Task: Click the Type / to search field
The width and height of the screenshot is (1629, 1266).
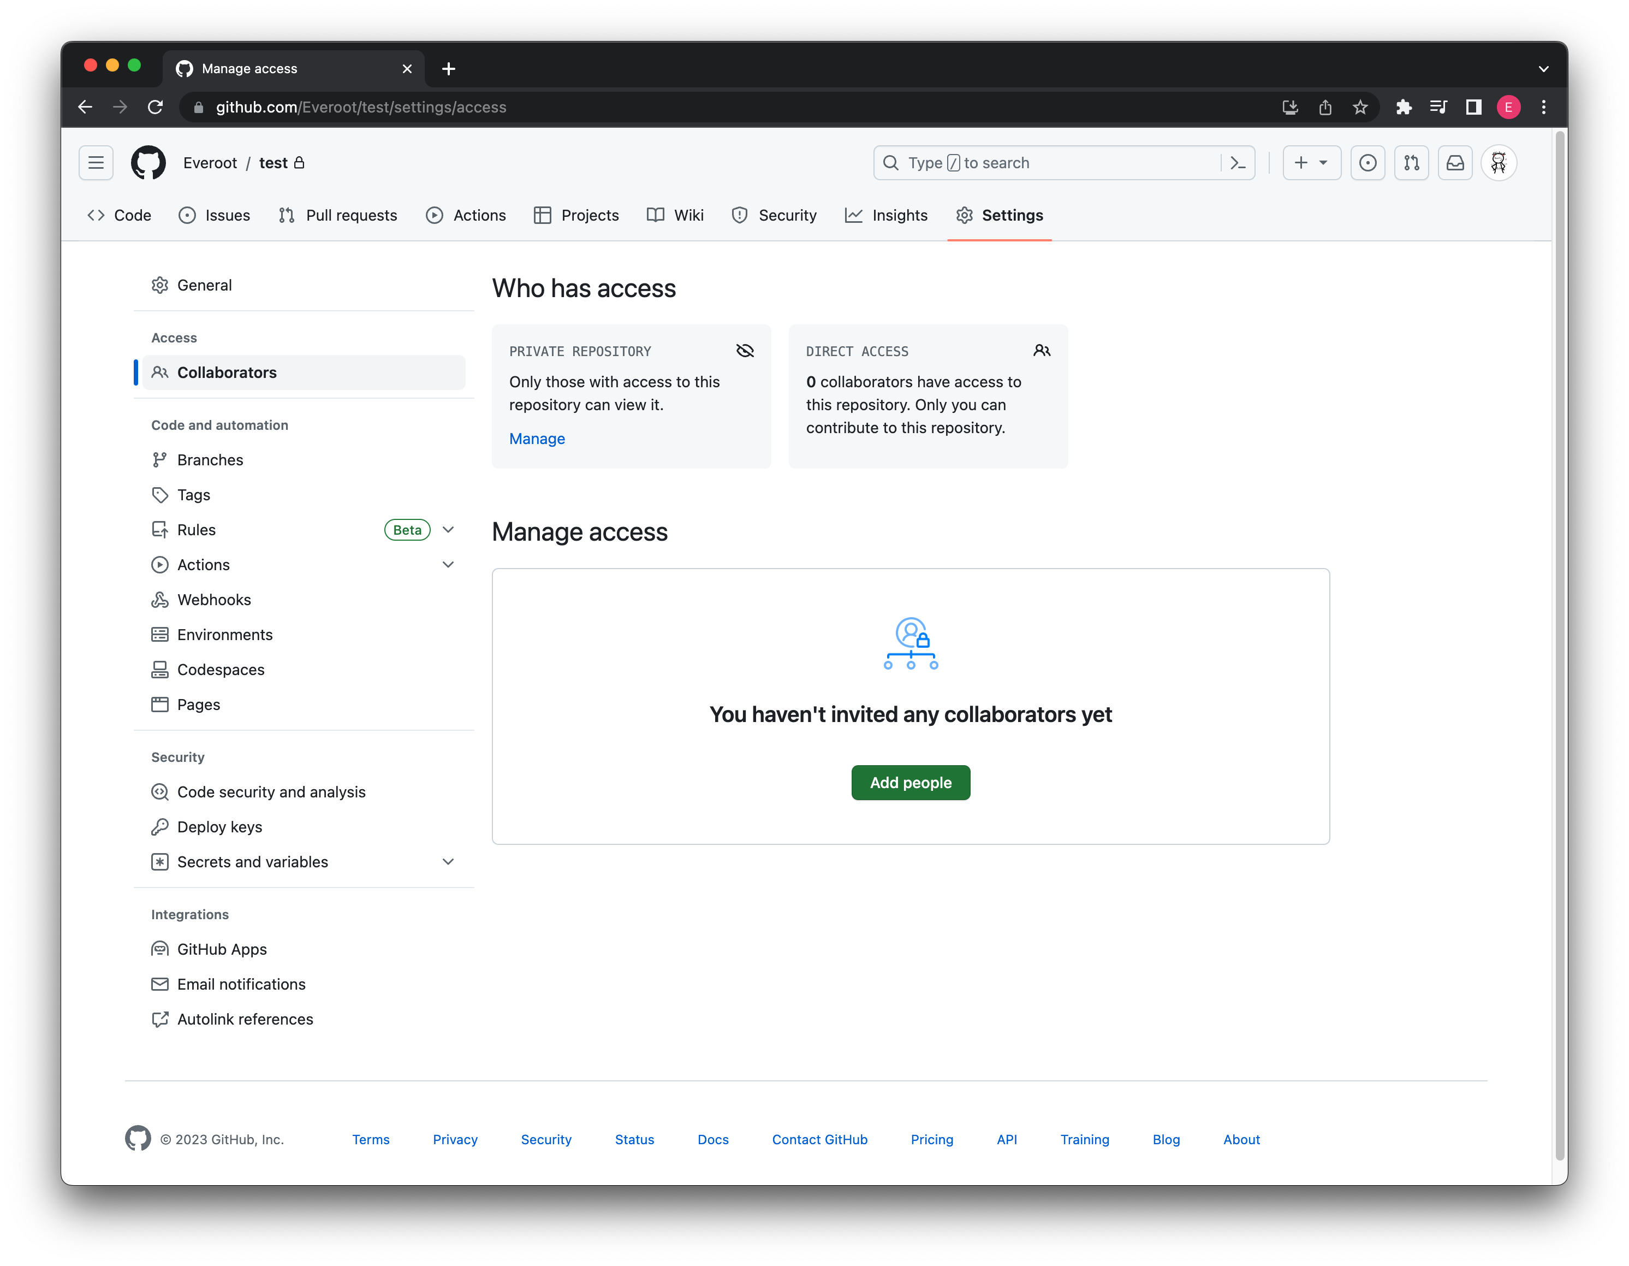Action: (1063, 163)
